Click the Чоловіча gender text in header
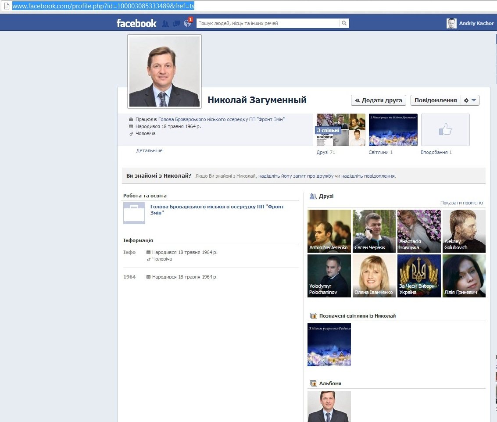Image resolution: width=497 pixels, height=422 pixels. tap(146, 133)
